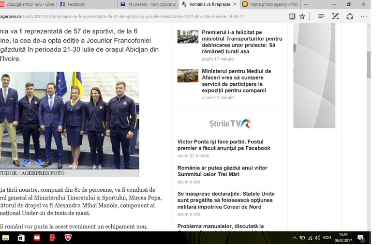Open network Wi-Fi tray icon

[310, 238]
